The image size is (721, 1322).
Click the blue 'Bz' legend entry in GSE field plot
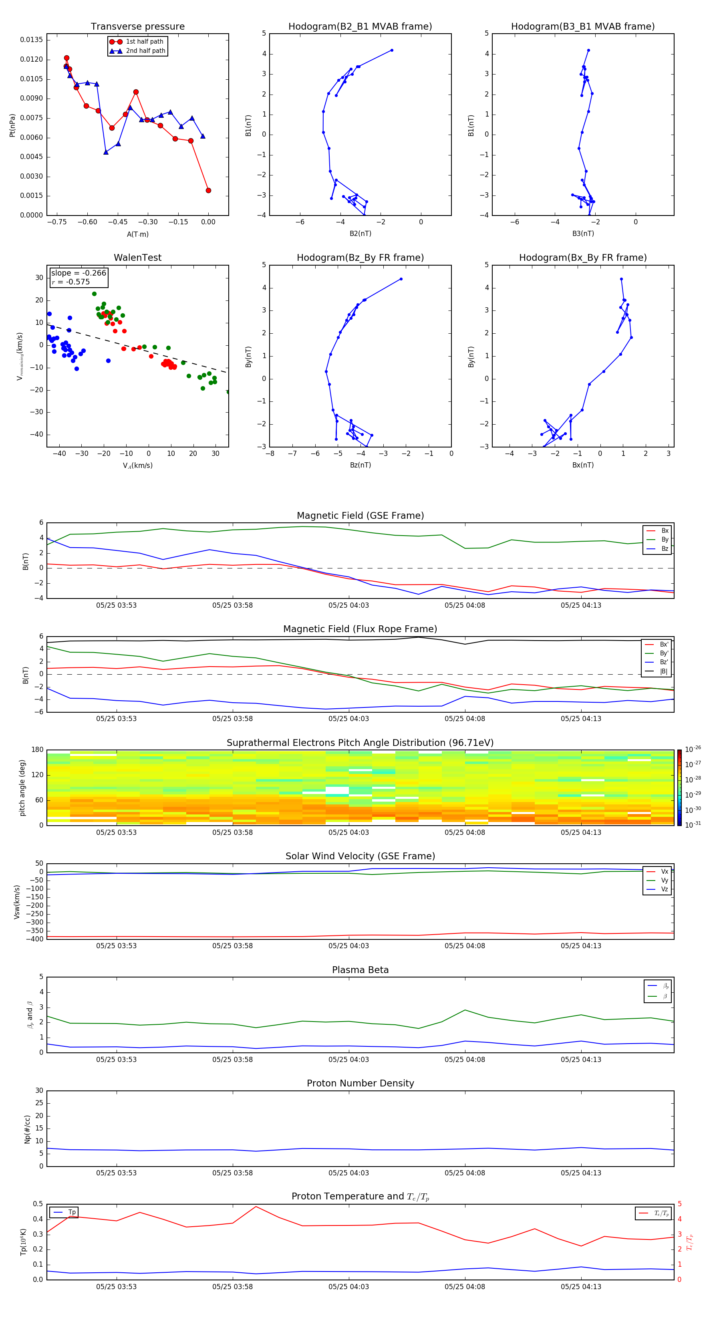[x=657, y=548]
